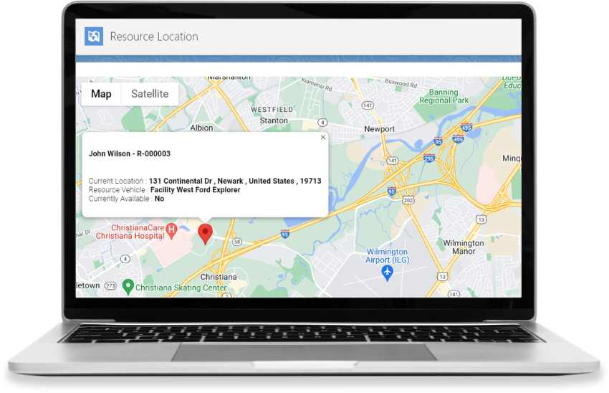This screenshot has height=393, width=609.
Task: Click the Resource Location page title
Action: pyautogui.click(x=154, y=37)
